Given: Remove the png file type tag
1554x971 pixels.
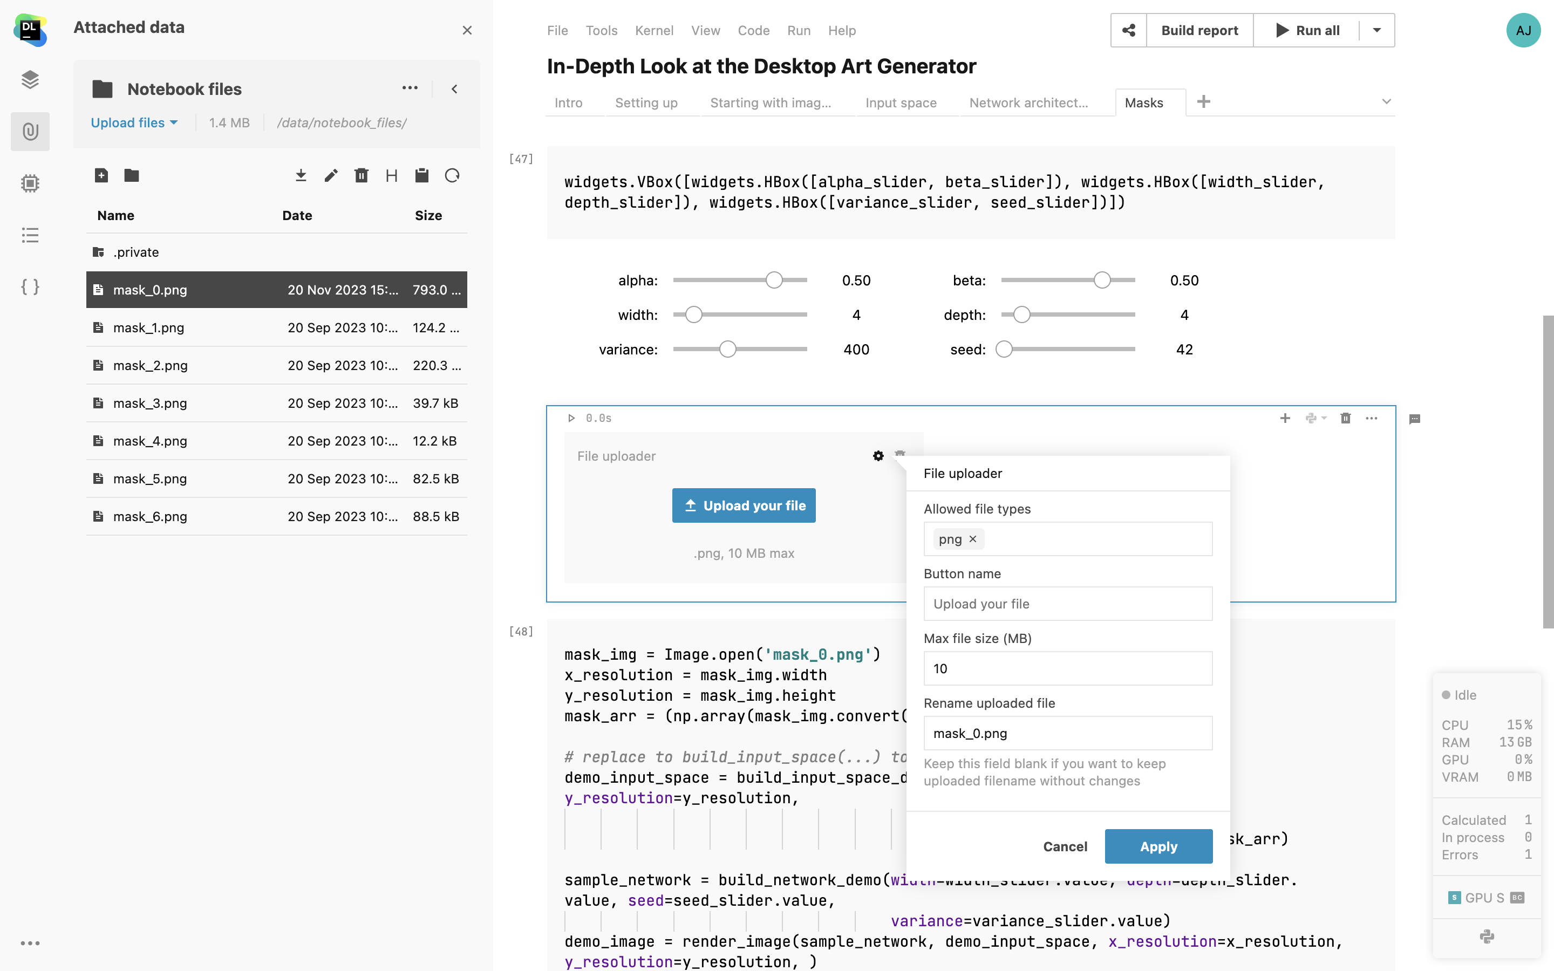Looking at the screenshot, I should click(973, 539).
